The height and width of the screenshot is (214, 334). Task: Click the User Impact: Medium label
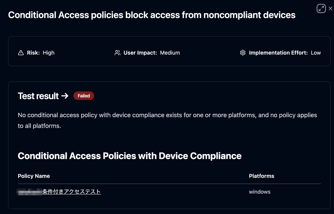pos(152,53)
